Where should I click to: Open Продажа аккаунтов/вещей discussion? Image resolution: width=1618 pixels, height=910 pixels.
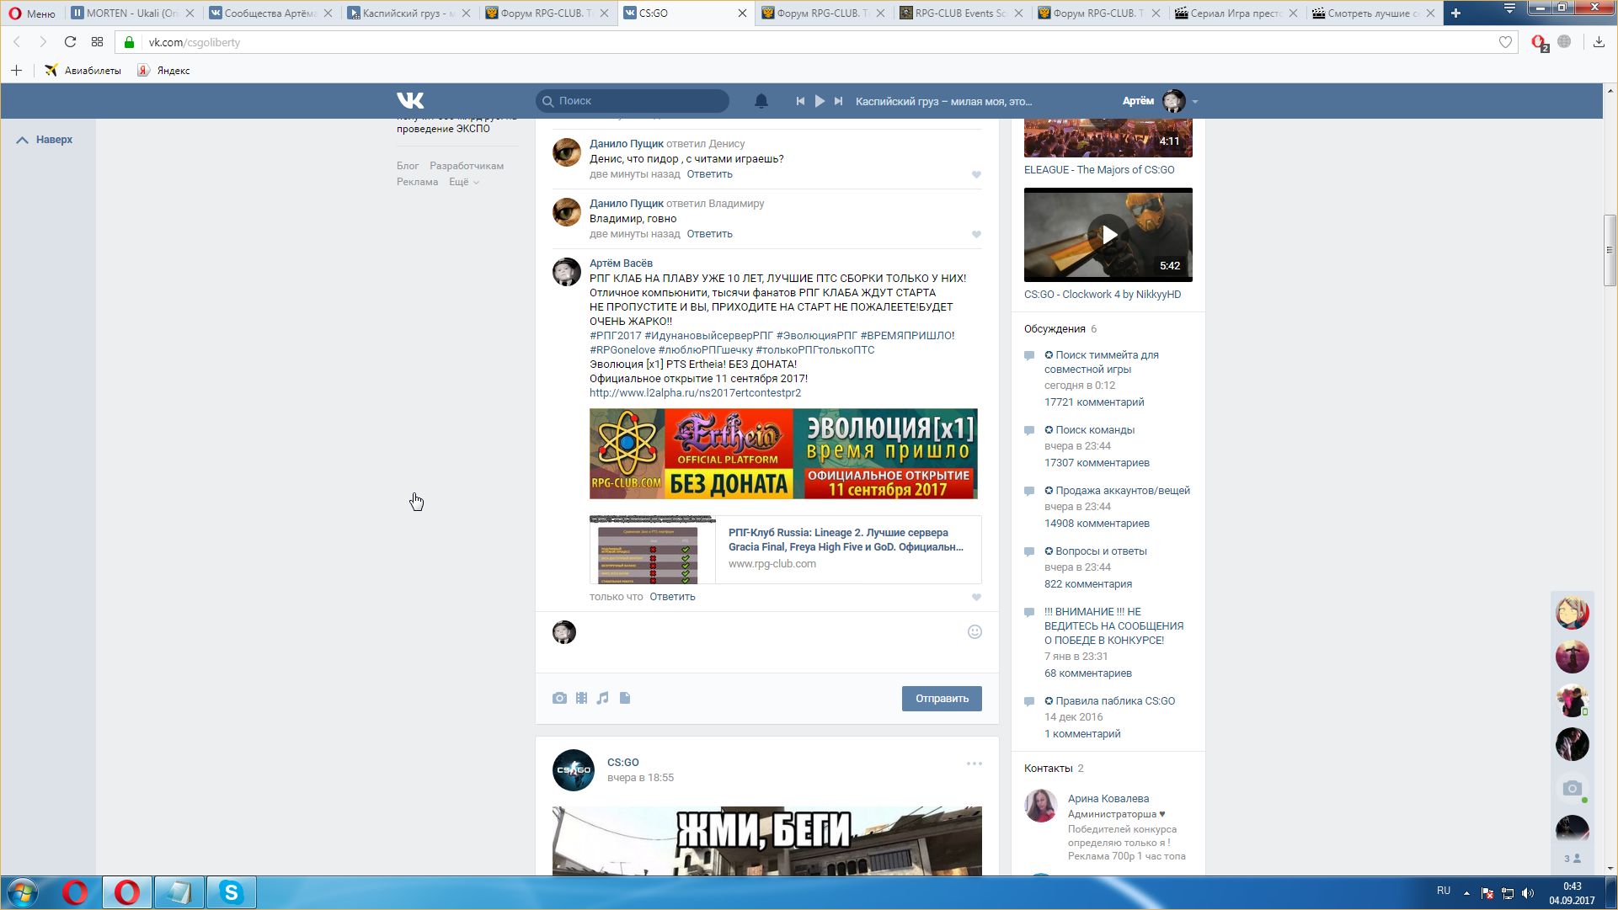[1118, 491]
